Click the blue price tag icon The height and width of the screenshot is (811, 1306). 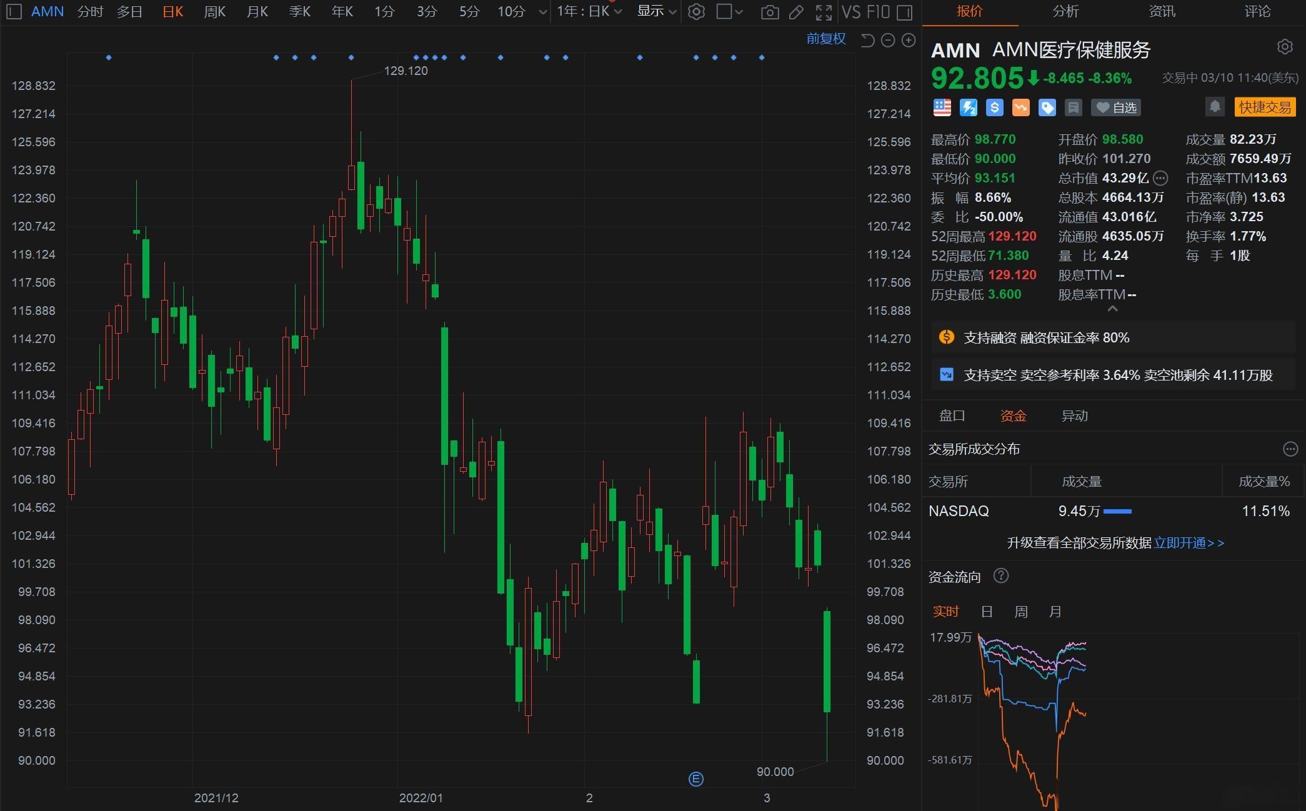point(1047,107)
